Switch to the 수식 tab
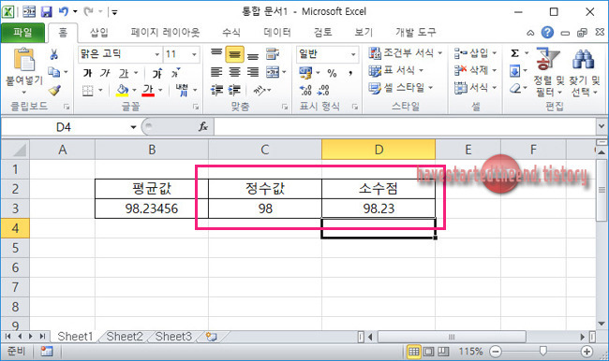This screenshot has height=361, width=609. click(x=231, y=33)
